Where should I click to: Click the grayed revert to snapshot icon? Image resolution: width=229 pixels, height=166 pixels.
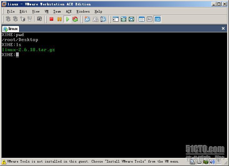(95, 19)
